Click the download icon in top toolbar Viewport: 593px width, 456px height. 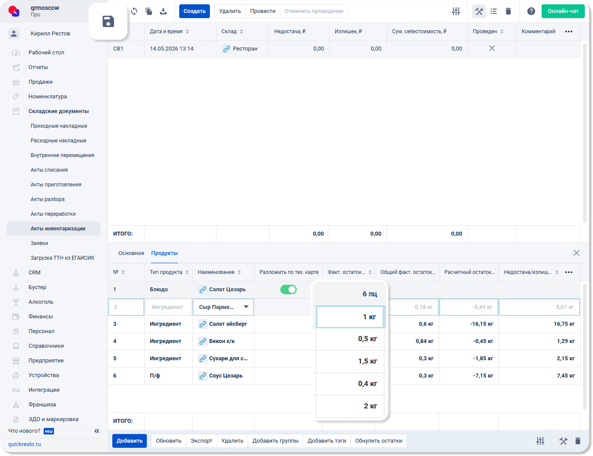(163, 11)
